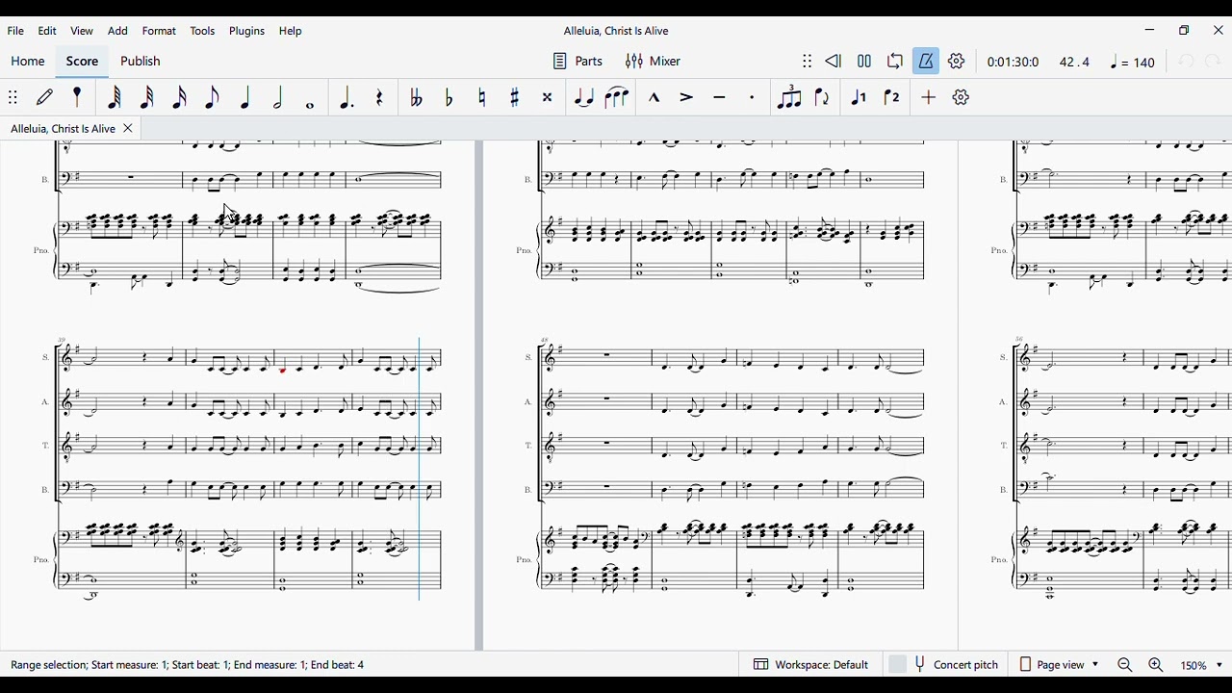Select the 64th note duration

(x=115, y=97)
